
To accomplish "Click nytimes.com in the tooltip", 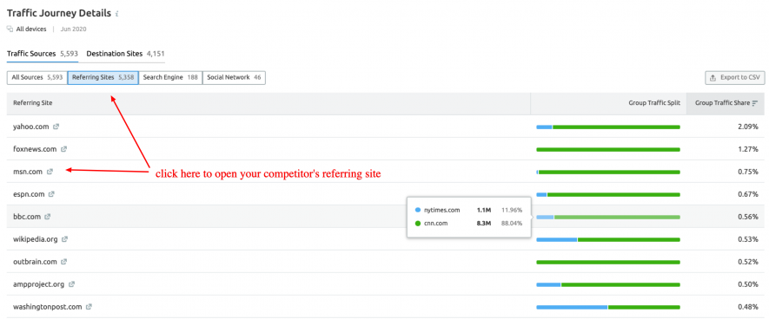I will pyautogui.click(x=442, y=210).
